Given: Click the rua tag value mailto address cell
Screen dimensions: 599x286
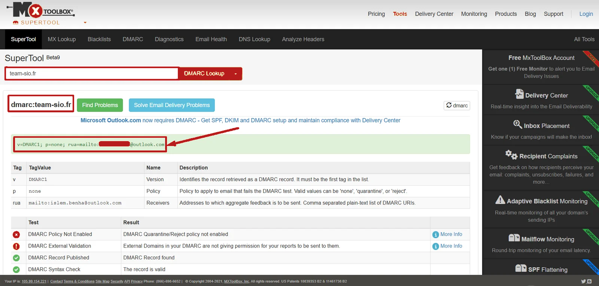Looking at the screenshot, I should [x=85, y=203].
